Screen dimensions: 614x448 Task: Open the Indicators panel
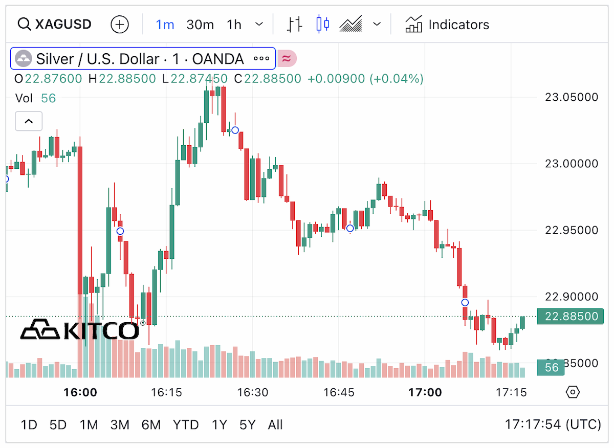(x=447, y=24)
